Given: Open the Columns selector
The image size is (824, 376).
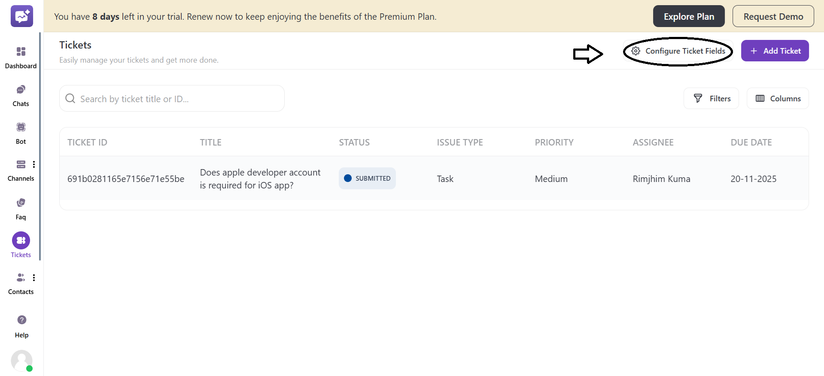Looking at the screenshot, I should coord(778,98).
